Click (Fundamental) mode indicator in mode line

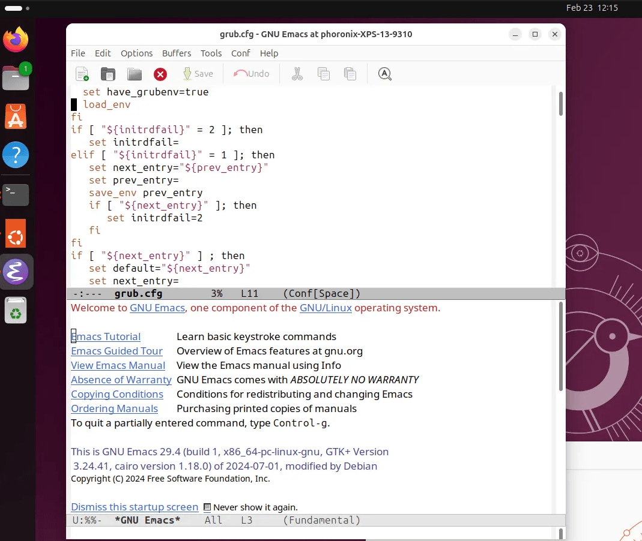[x=322, y=520]
